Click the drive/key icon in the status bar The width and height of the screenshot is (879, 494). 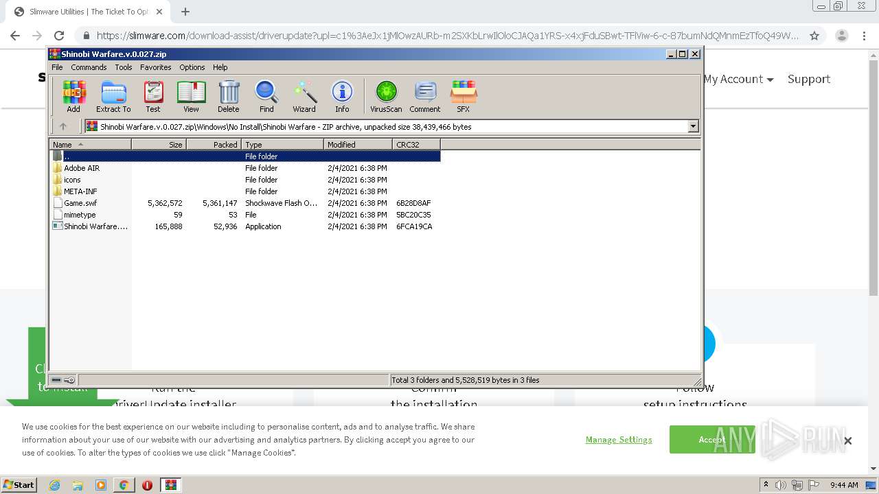point(63,379)
